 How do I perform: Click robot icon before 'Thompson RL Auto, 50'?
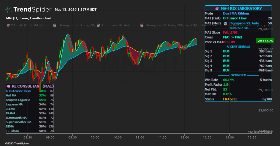click(x=98, y=25)
